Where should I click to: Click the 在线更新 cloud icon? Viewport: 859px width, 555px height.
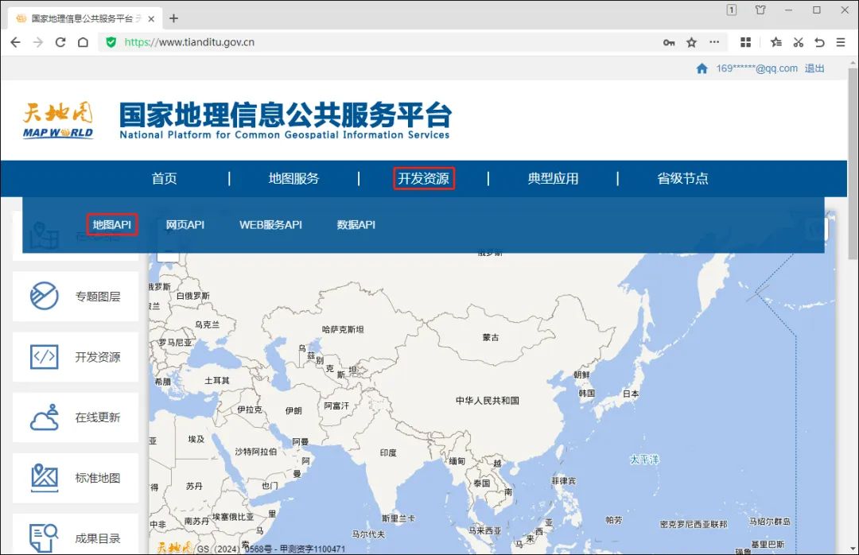click(x=45, y=417)
